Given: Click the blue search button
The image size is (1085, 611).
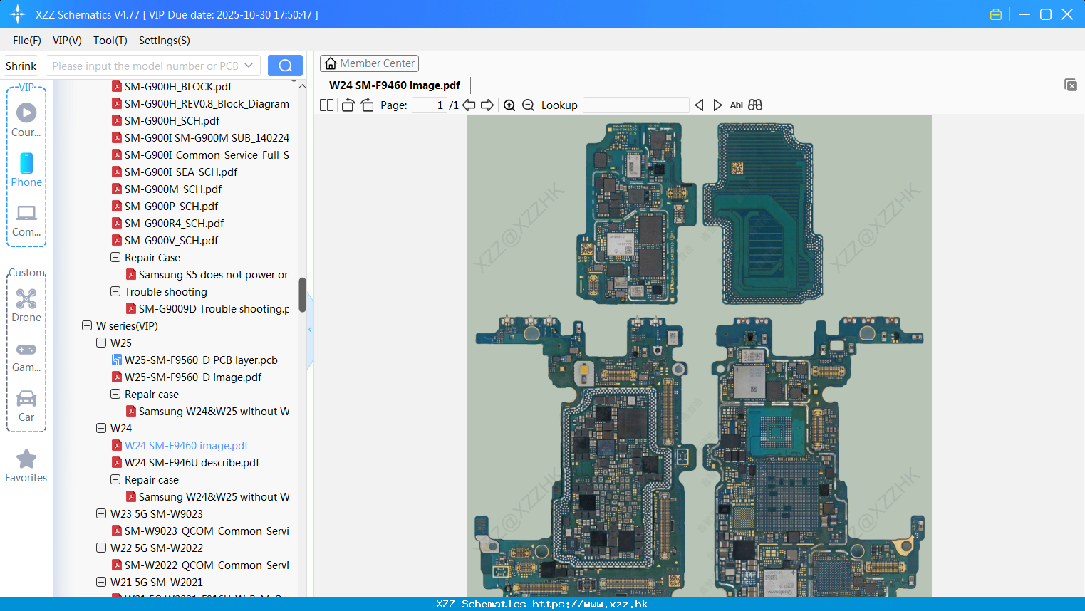Looking at the screenshot, I should coord(285,66).
